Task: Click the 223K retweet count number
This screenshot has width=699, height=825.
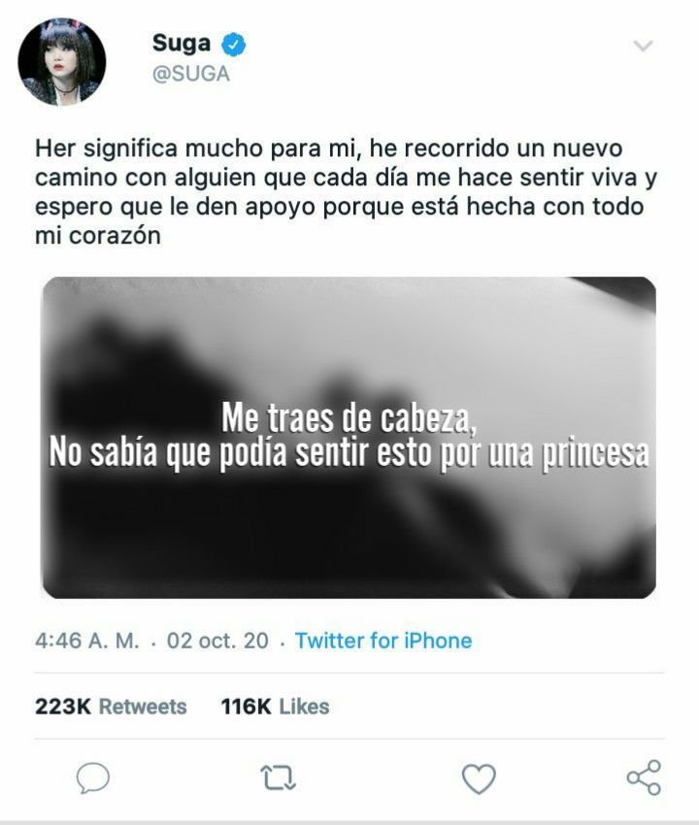Action: (x=63, y=706)
